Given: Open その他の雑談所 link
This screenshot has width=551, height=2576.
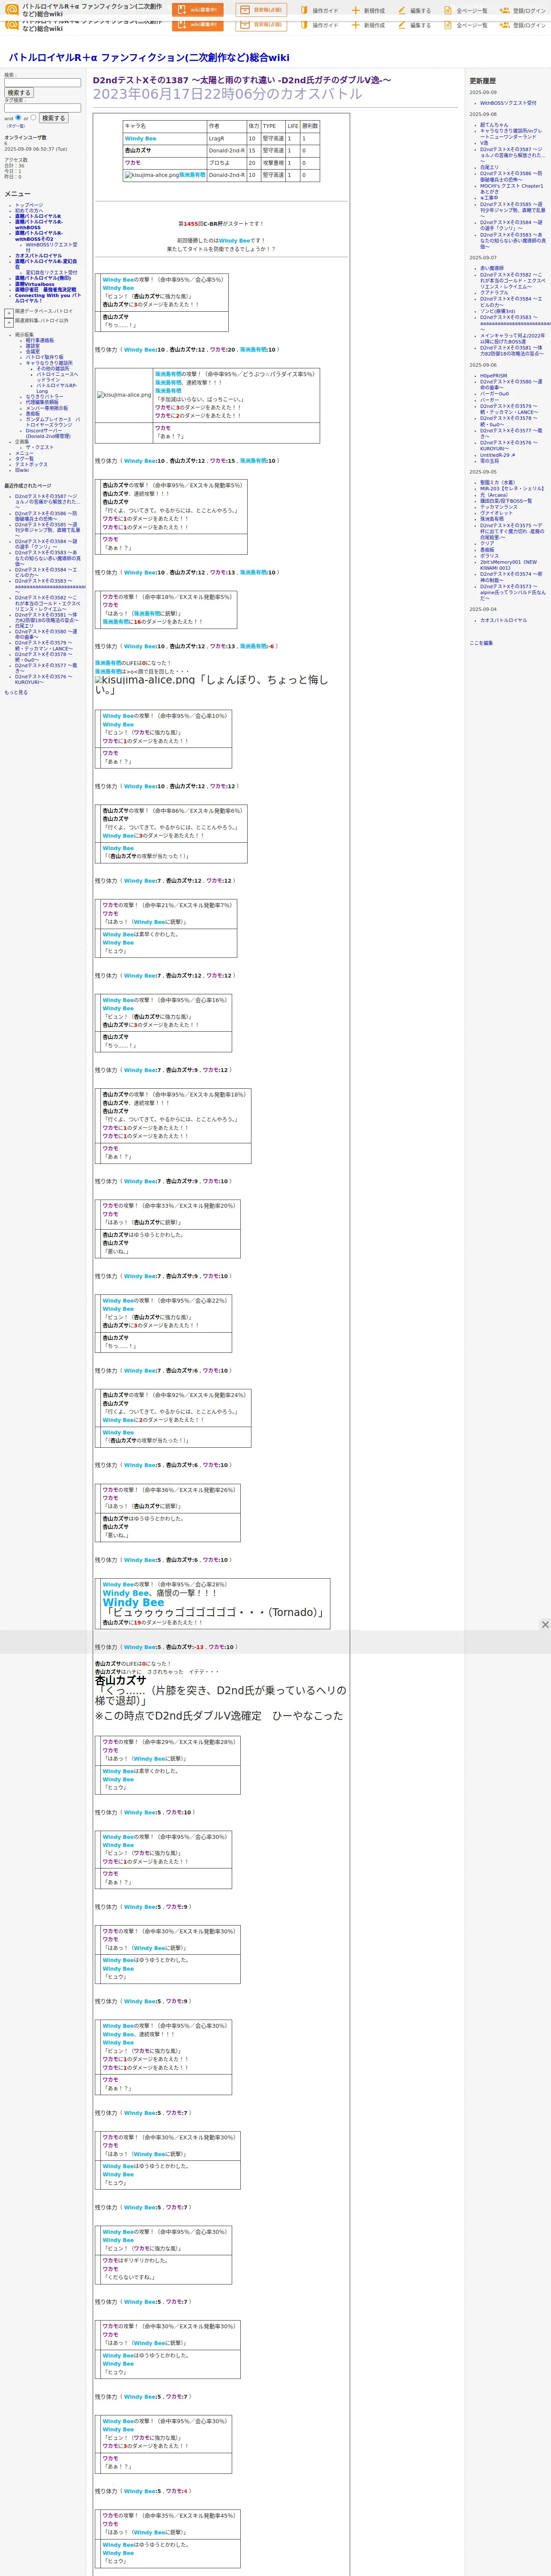Looking at the screenshot, I should 53,368.
